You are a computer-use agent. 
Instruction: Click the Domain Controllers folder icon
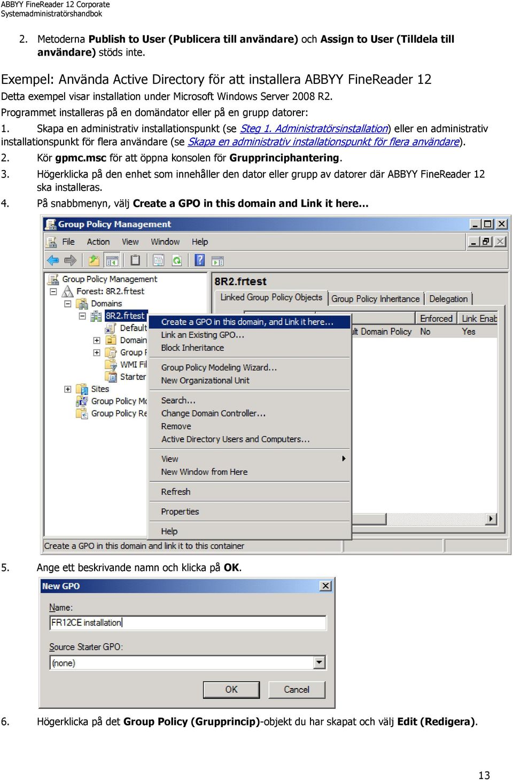[111, 340]
